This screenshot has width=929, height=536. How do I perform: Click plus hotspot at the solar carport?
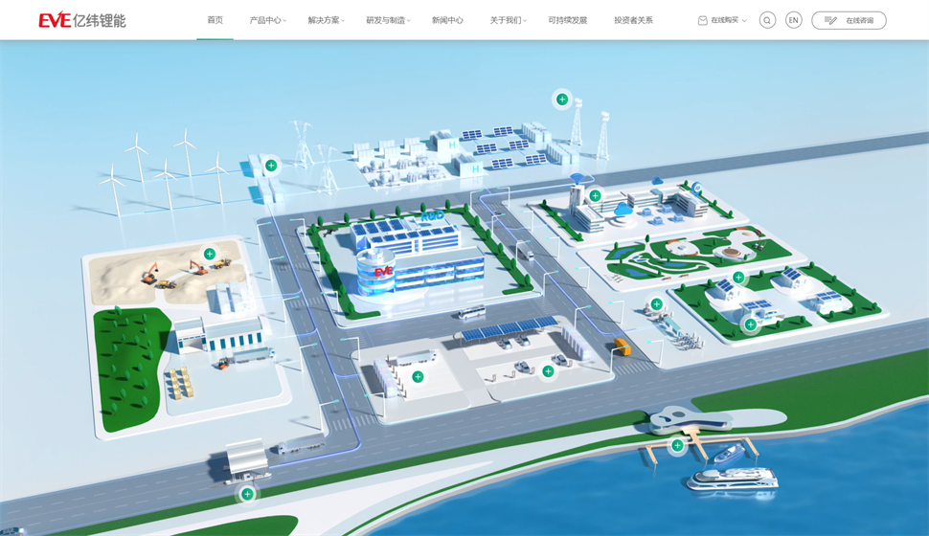tap(548, 371)
